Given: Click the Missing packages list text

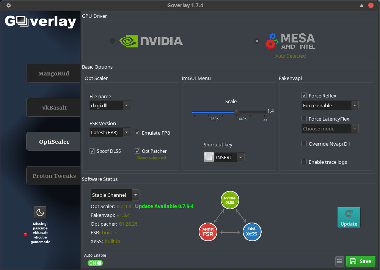Looking at the screenshot, I should [x=40, y=233].
